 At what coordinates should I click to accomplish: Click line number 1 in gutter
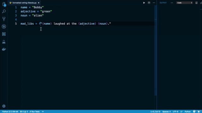[16, 7]
